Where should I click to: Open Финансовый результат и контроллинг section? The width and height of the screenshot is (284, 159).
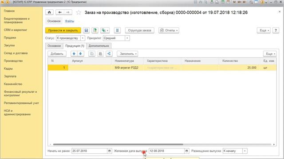pyautogui.click(x=20, y=93)
